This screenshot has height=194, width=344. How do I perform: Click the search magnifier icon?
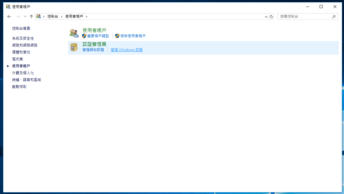tap(334, 17)
